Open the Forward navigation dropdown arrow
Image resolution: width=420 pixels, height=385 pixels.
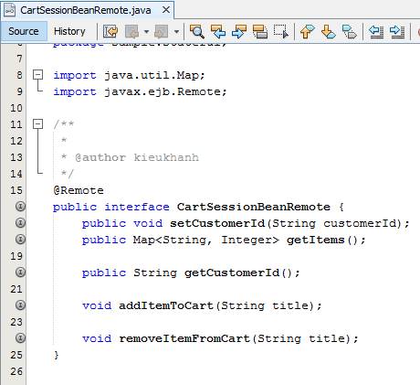176,31
